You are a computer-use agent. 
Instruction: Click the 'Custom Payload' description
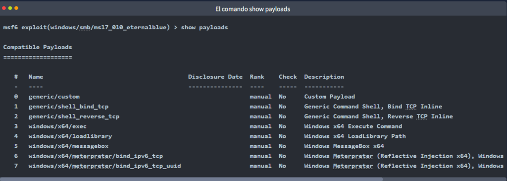329,97
